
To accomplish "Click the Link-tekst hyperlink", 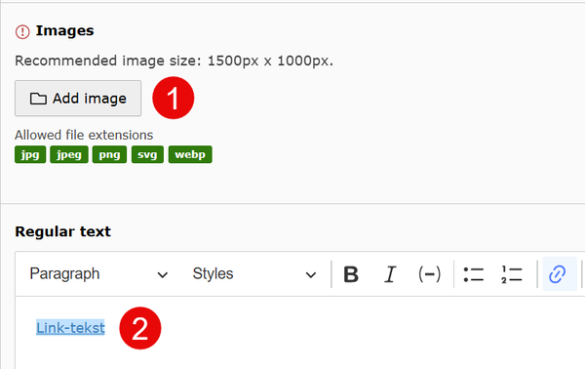I will [70, 328].
